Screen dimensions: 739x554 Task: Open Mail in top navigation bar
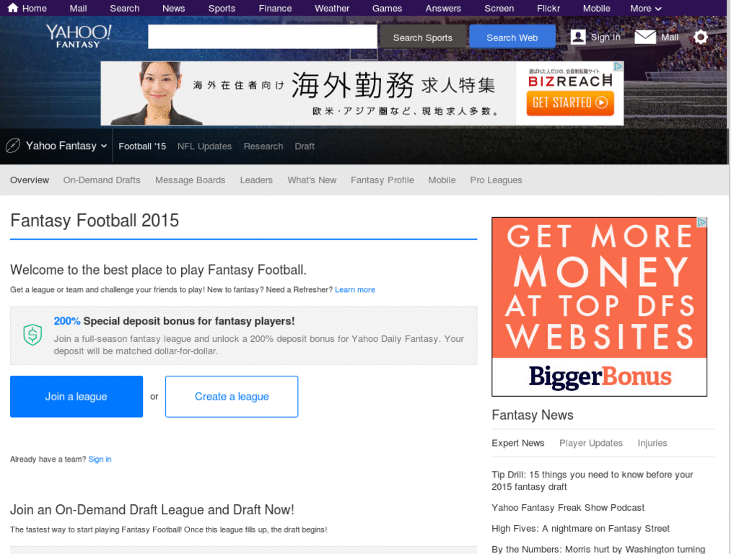click(78, 8)
